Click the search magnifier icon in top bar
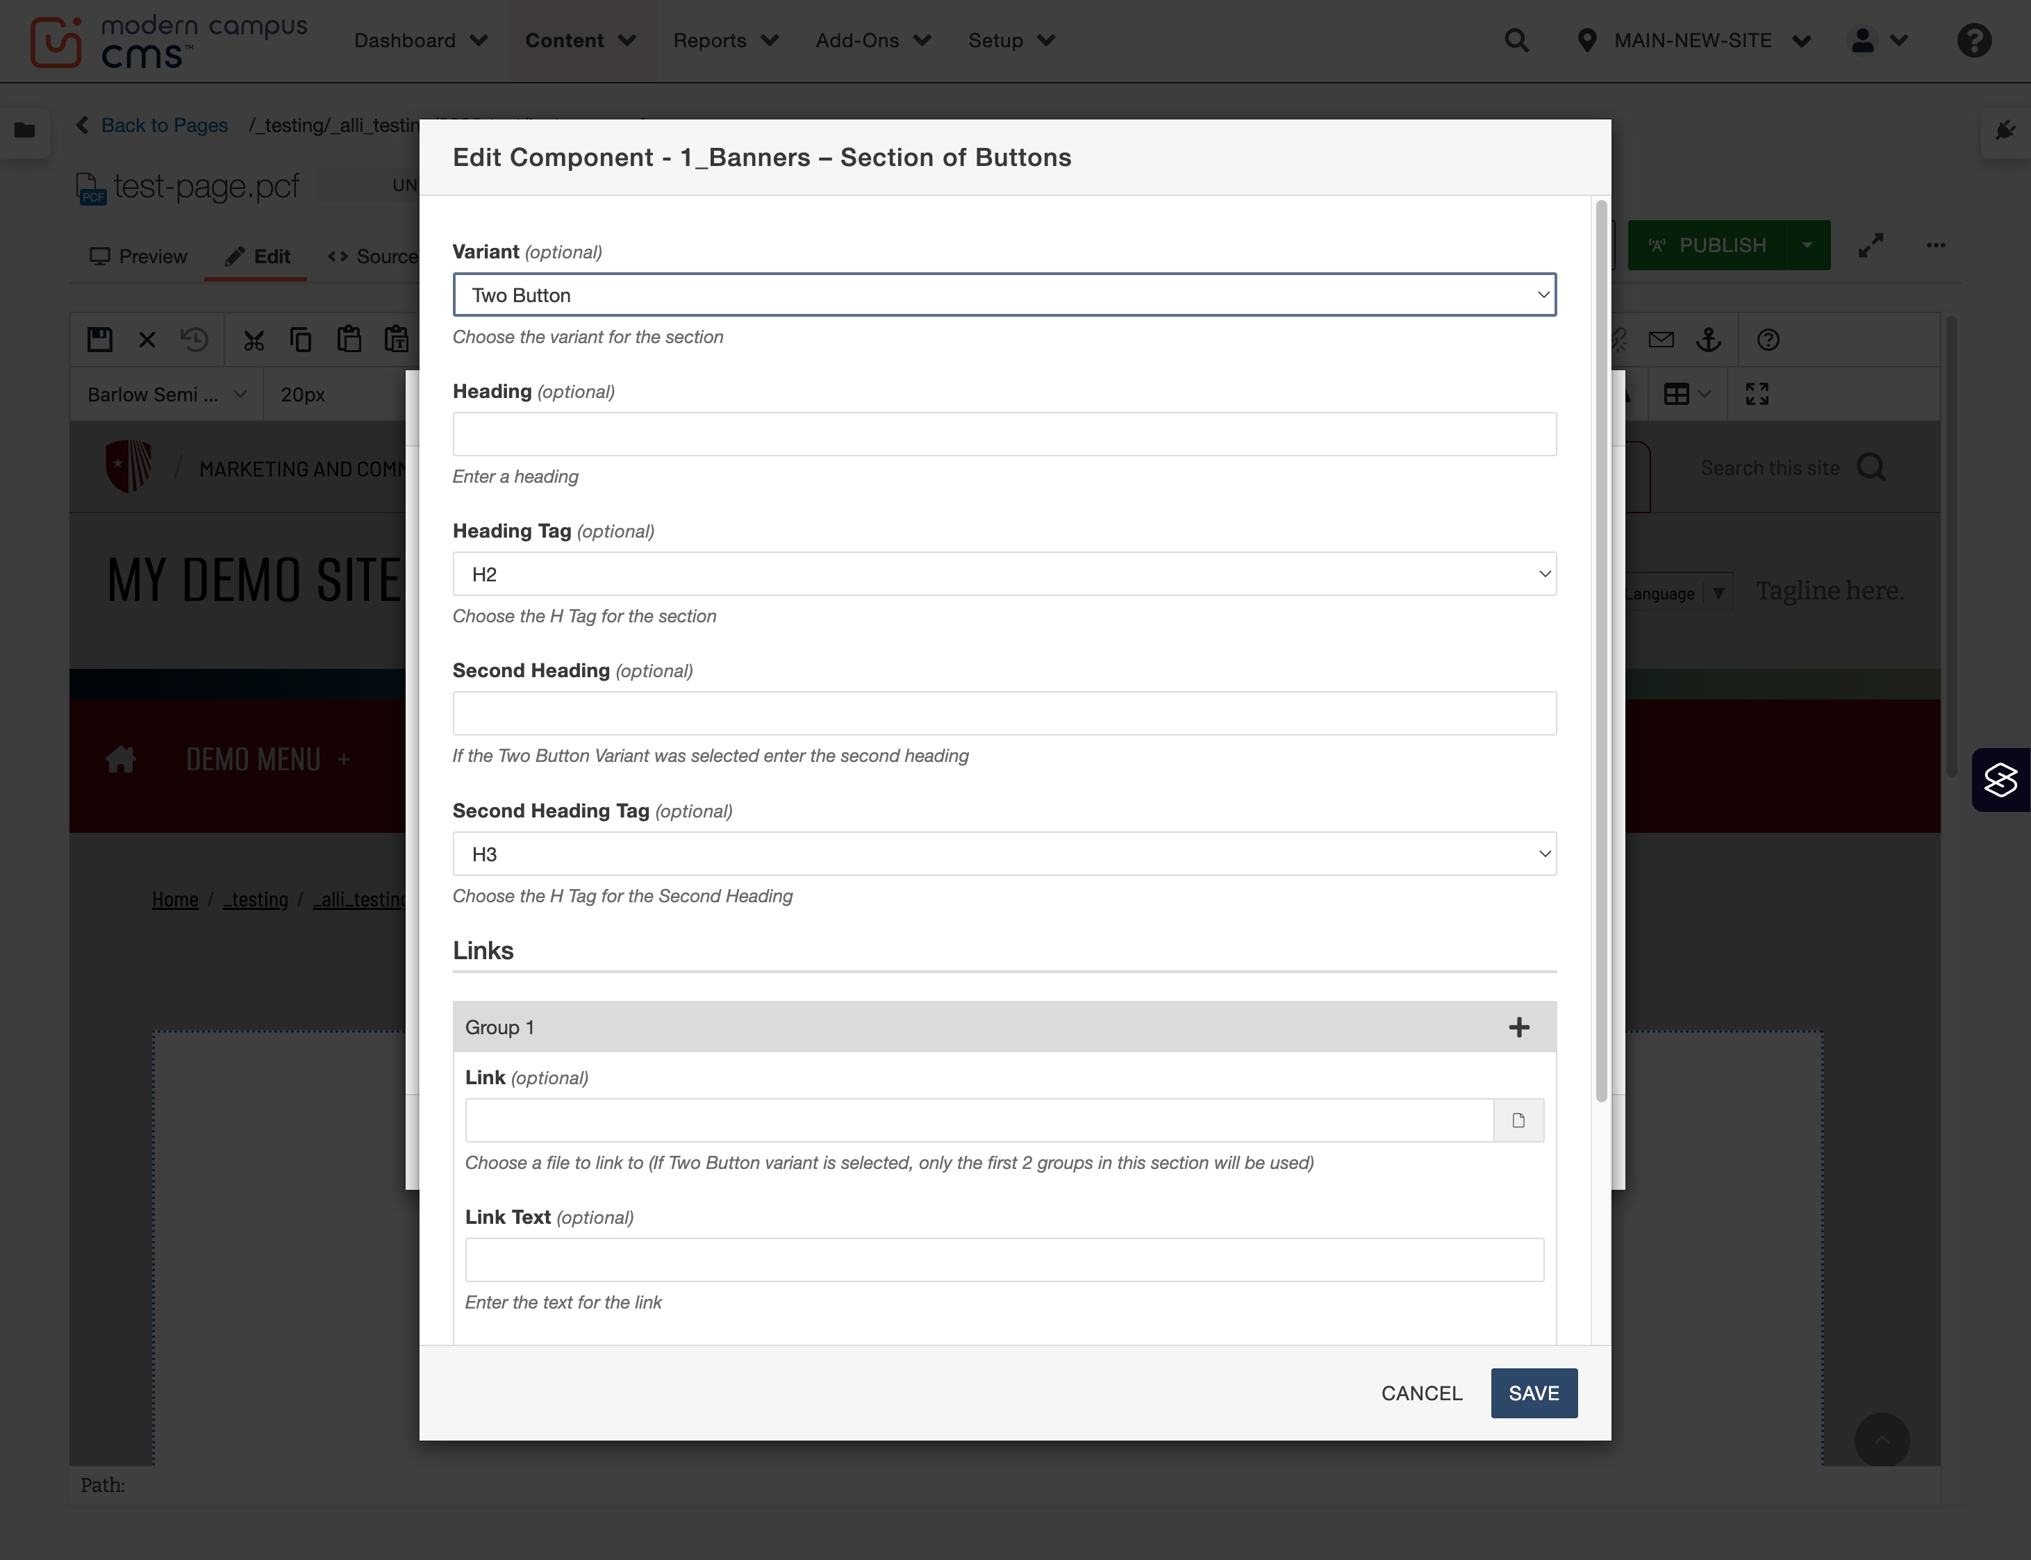The image size is (2031, 1560). click(x=1516, y=40)
